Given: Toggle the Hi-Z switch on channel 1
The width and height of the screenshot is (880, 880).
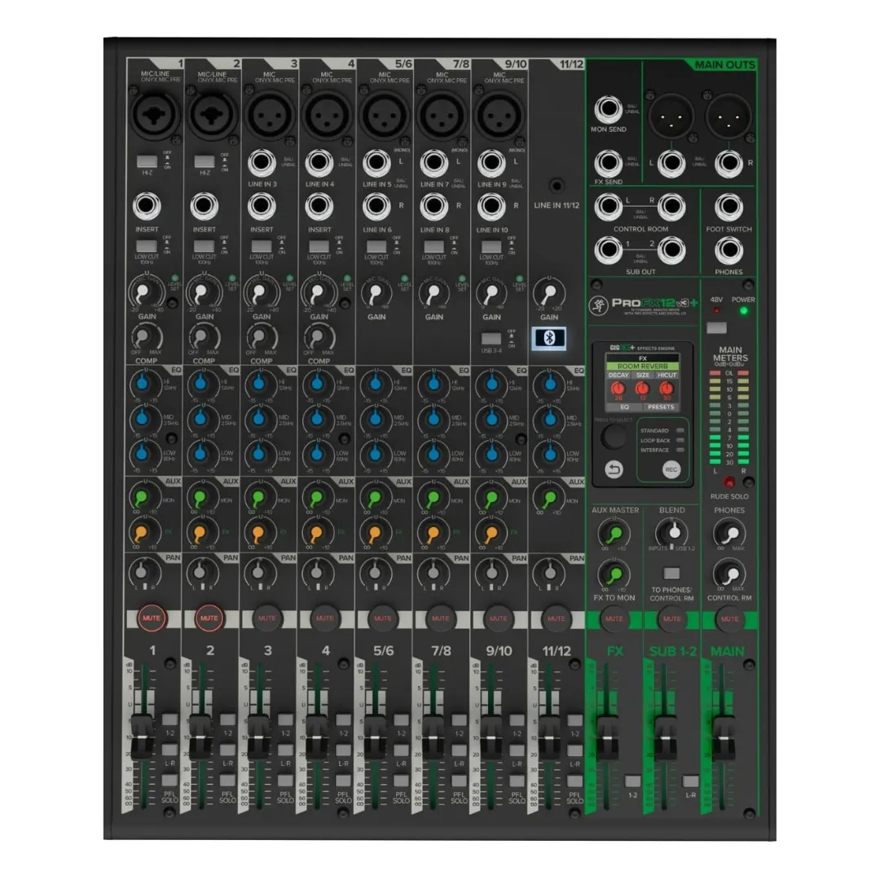Looking at the screenshot, I should pyautogui.click(x=146, y=161).
